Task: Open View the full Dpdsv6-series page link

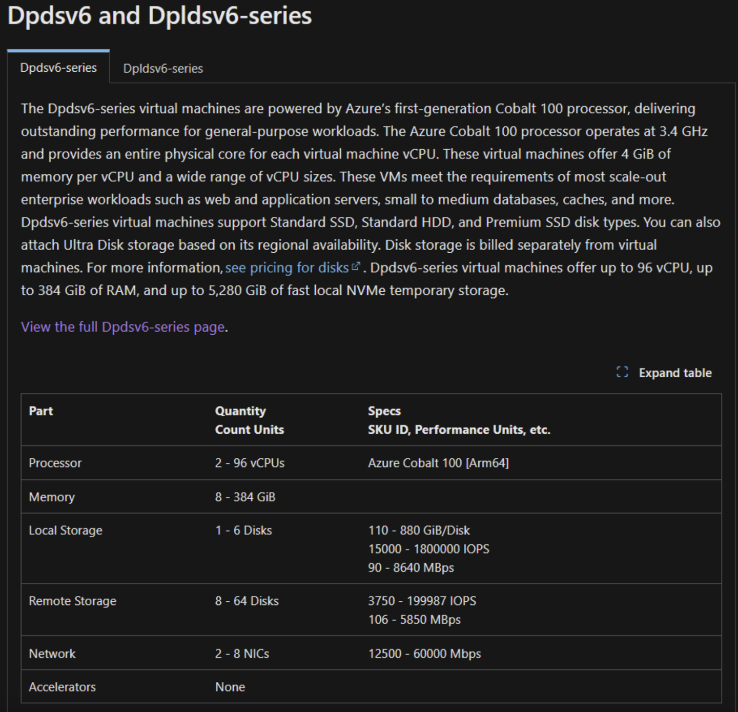Action: pos(123,327)
